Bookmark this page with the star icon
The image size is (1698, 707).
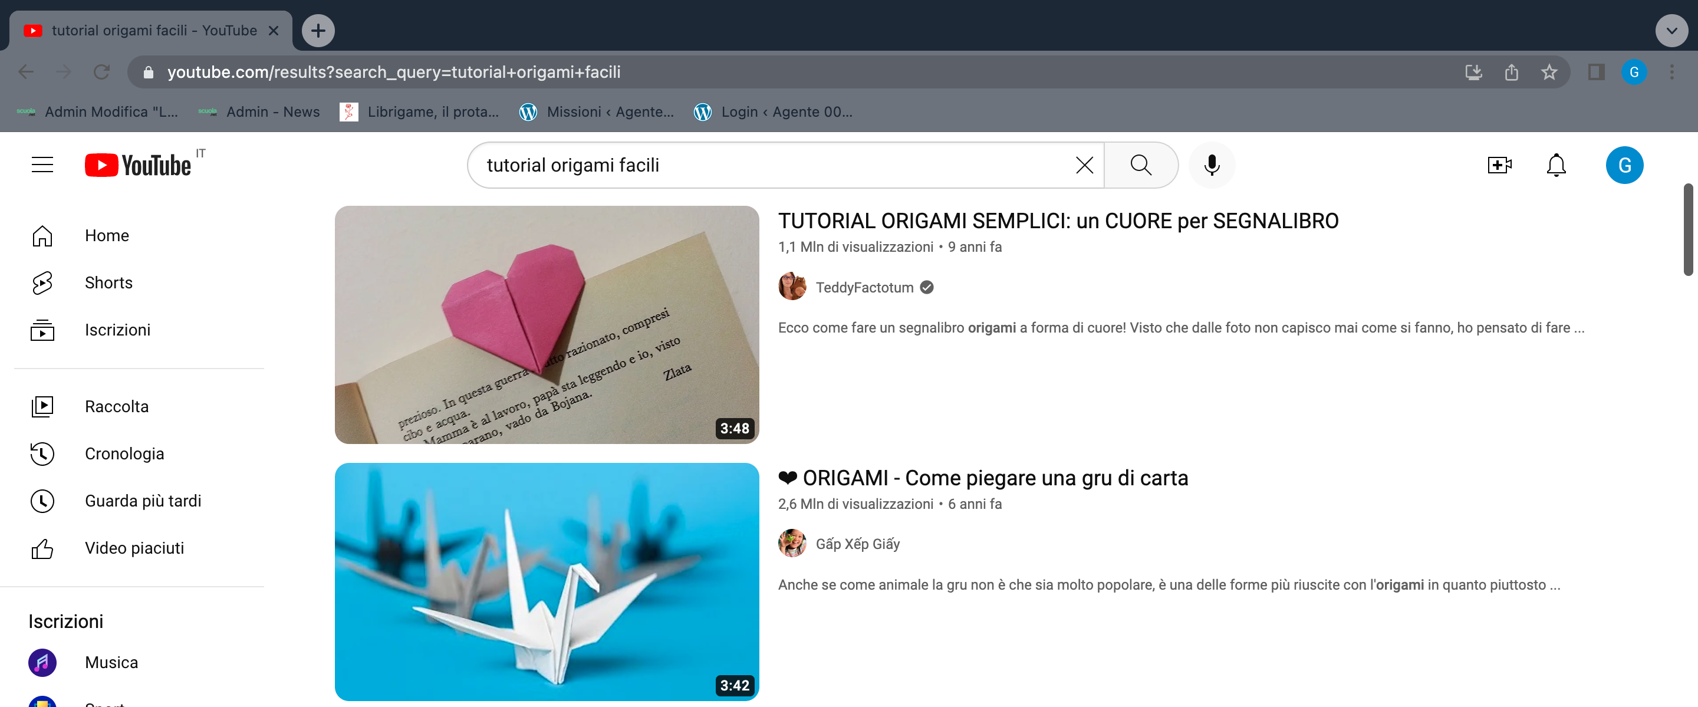pyautogui.click(x=1549, y=72)
